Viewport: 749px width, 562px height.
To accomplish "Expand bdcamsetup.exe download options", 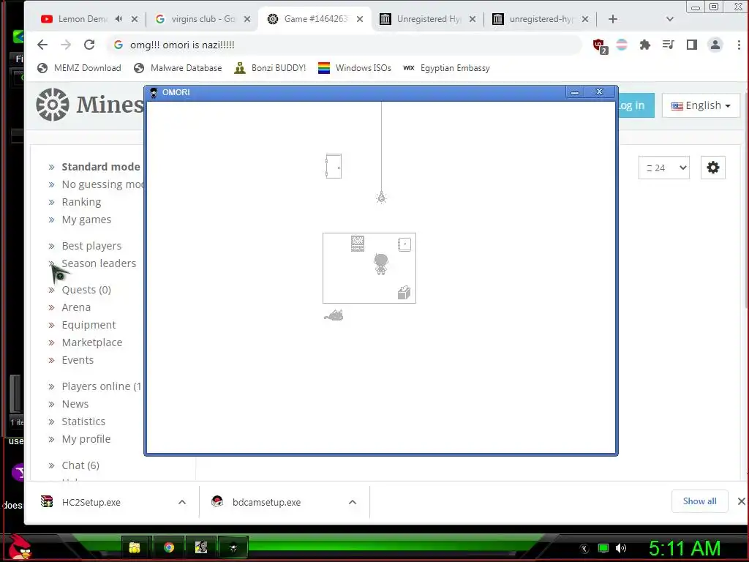I will (x=353, y=502).
